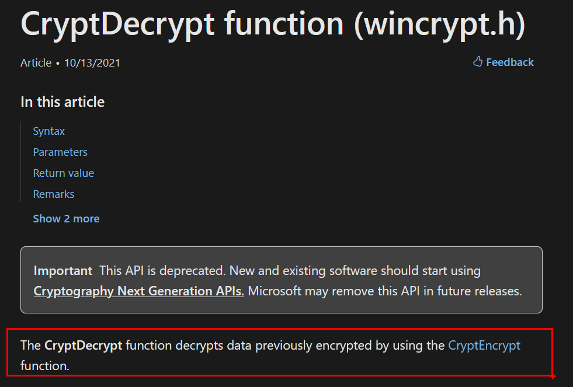Follow the CryptEncrypt function link
573x387 pixels.
pos(484,346)
